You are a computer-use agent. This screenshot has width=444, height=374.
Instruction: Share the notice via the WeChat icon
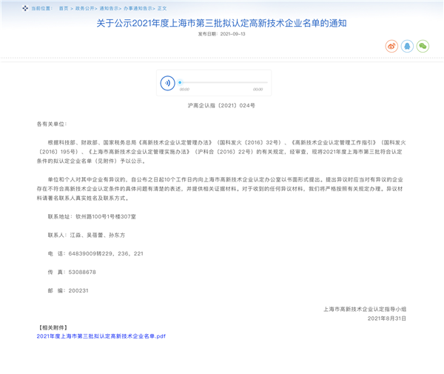pyautogui.click(x=423, y=46)
